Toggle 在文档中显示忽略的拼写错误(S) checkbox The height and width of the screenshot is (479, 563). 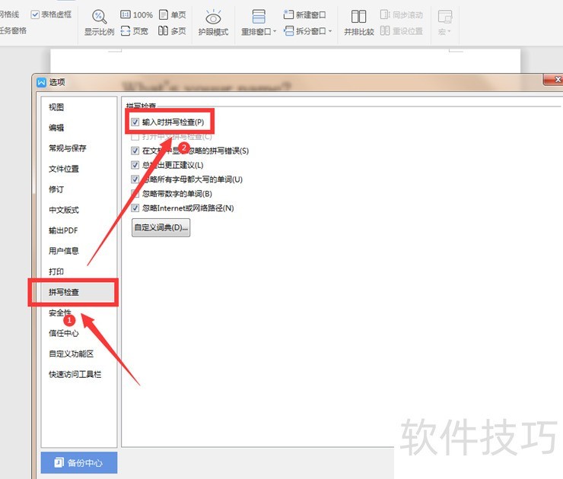(x=135, y=151)
